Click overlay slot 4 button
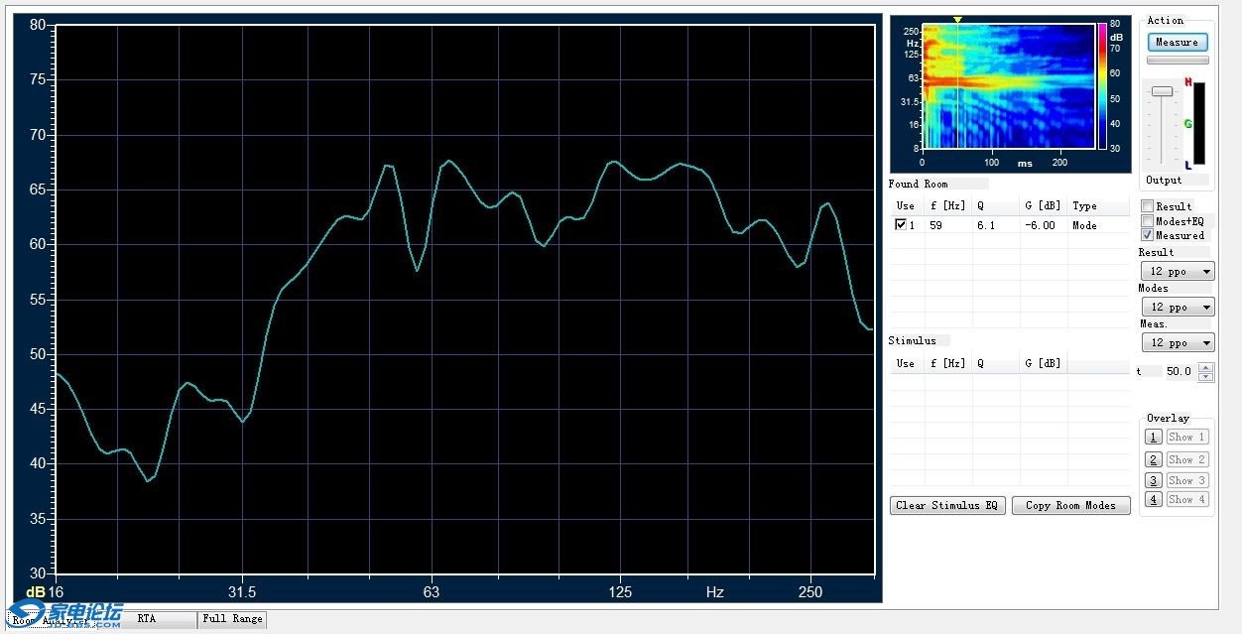This screenshot has width=1242, height=634. [x=1153, y=500]
